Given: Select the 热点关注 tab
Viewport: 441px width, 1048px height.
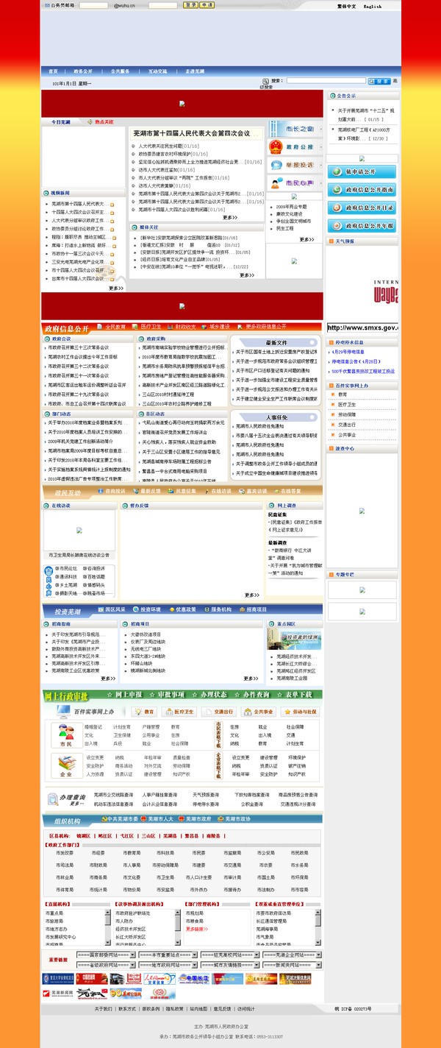Looking at the screenshot, I should 104,122.
